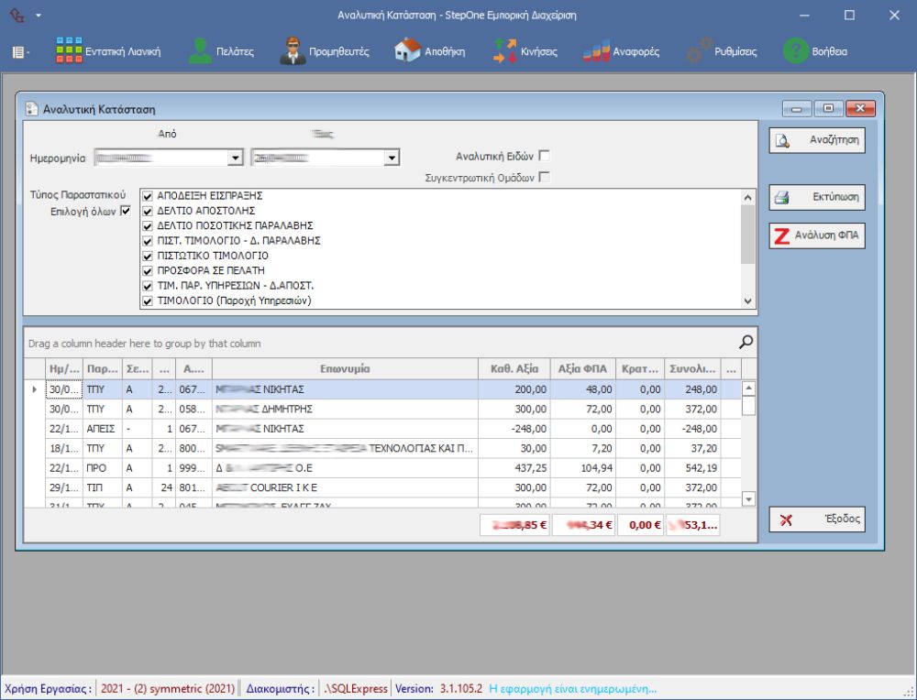Image resolution: width=917 pixels, height=700 pixels.
Task: Uncheck the Επιλογή όλων checkbox
Action: click(x=127, y=211)
